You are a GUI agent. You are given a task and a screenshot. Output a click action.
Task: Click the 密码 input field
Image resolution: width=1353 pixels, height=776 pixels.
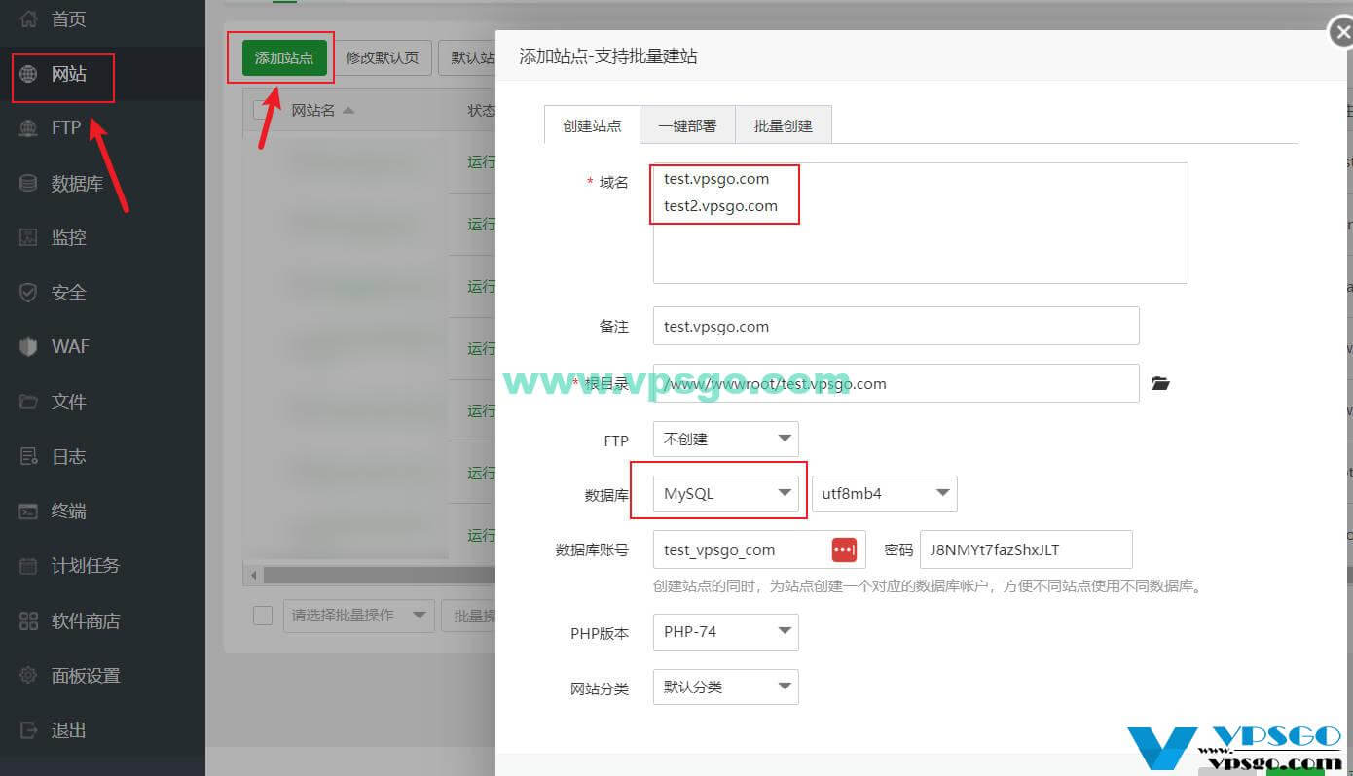pyautogui.click(x=1026, y=549)
